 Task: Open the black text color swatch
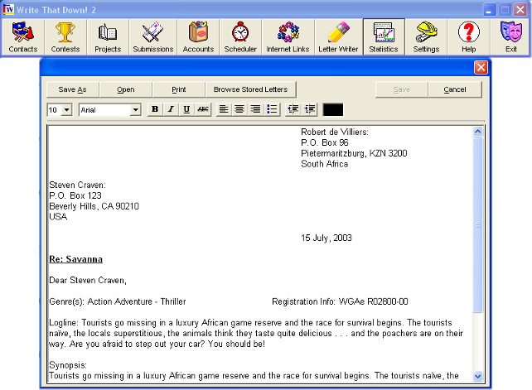coord(333,110)
